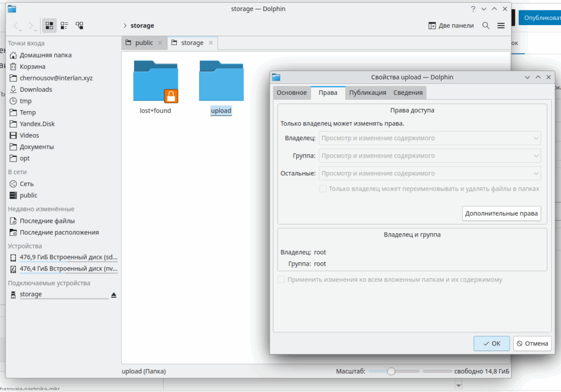This screenshot has width=561, height=392.
Task: Open the lost+found locked folder
Action: pos(156,82)
